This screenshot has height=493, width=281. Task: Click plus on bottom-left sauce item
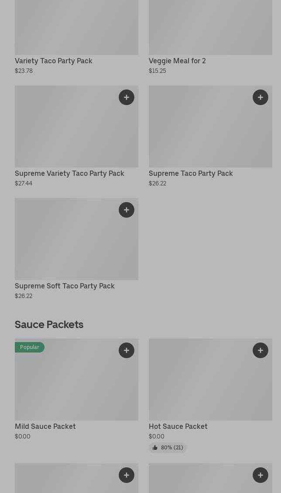[127, 475]
